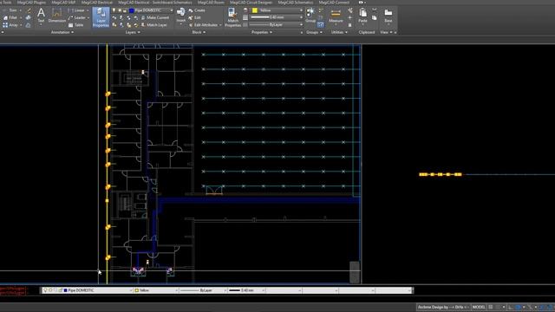Open bottom toolbar layer dropdown Pipe DOMESTIC

tap(87, 290)
